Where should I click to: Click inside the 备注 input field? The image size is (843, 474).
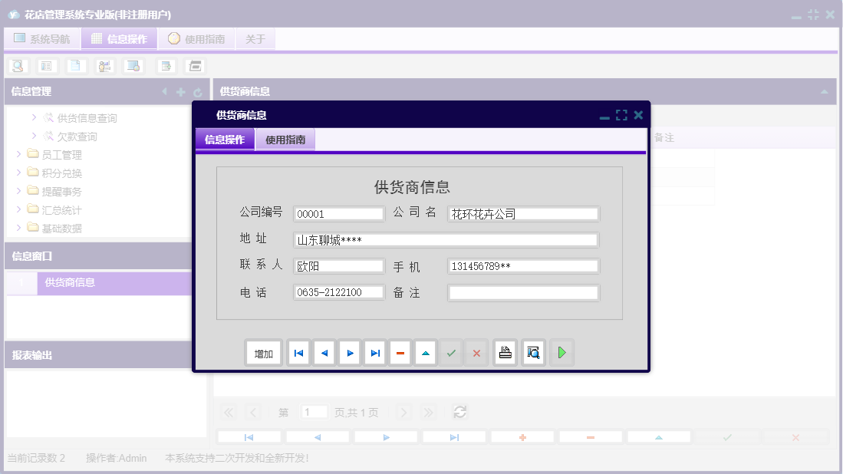(x=522, y=292)
